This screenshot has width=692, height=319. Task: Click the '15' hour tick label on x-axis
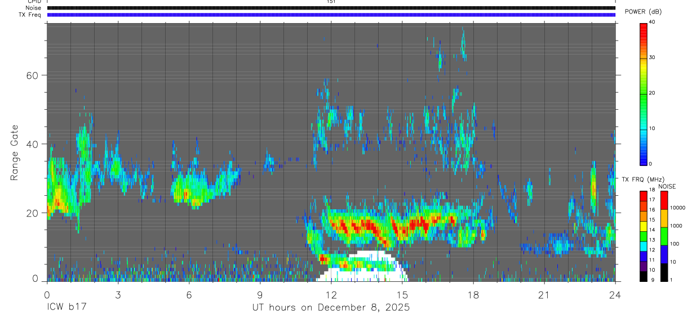pyautogui.click(x=402, y=295)
